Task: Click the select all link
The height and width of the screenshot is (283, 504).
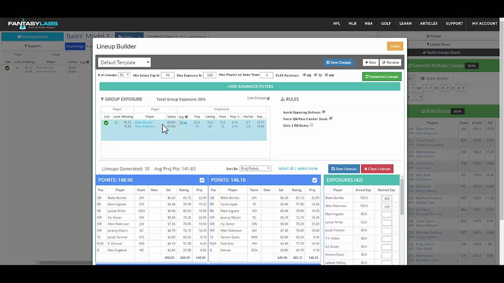Action: pos(286,169)
